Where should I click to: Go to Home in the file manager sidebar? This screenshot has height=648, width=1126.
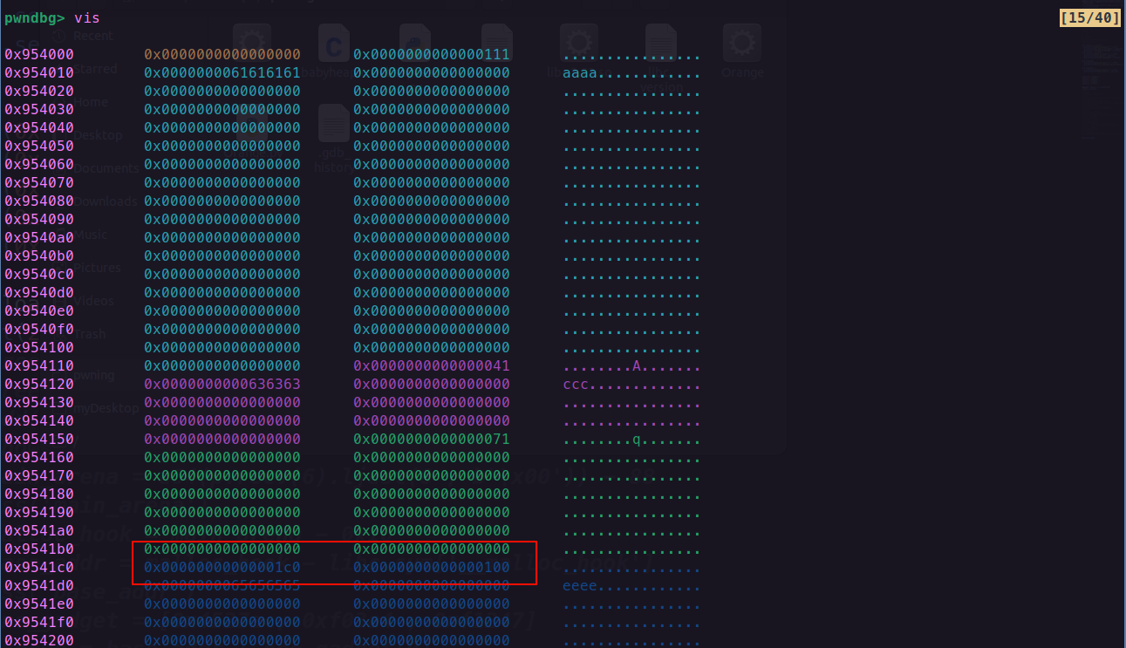coord(91,102)
